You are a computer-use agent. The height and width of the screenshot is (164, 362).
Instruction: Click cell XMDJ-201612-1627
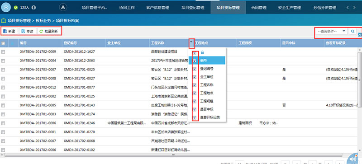coord(79,52)
